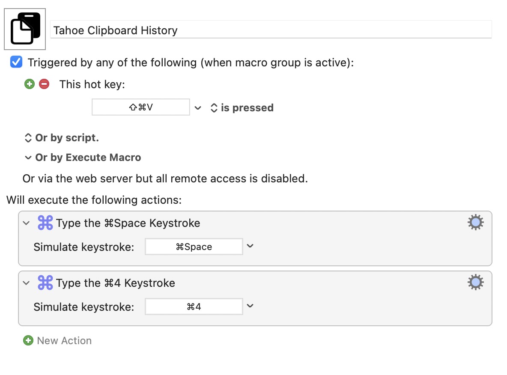Screen dimensions: 507x375
Task: Click the green add trigger button
Action: [29, 84]
